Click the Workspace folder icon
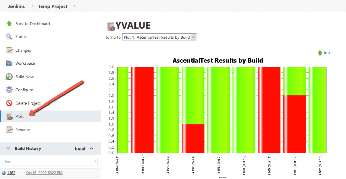346x179 pixels. [x=9, y=63]
